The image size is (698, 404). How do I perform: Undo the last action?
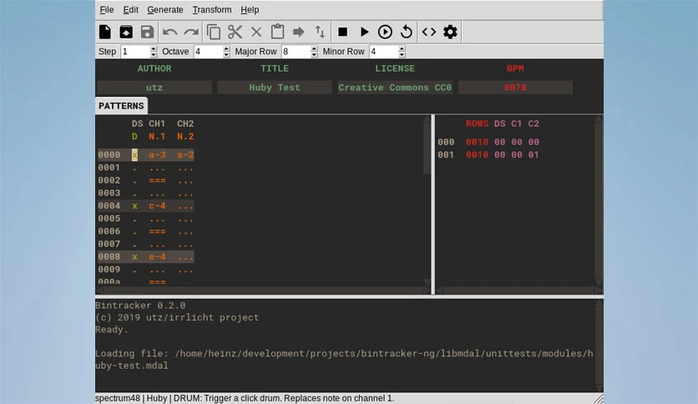[x=169, y=32]
